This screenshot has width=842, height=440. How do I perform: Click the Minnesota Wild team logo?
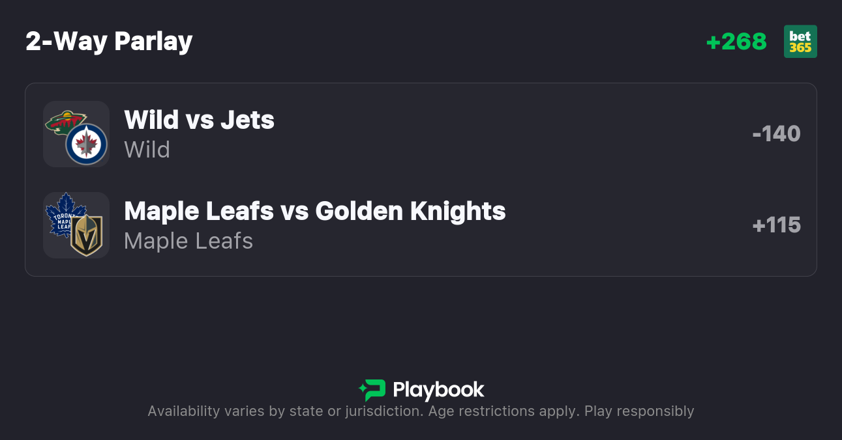(64, 121)
